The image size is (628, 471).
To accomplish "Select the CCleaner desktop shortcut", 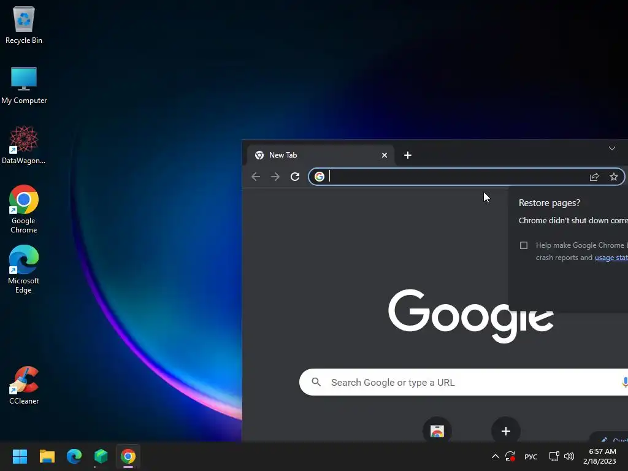I will coord(24,385).
